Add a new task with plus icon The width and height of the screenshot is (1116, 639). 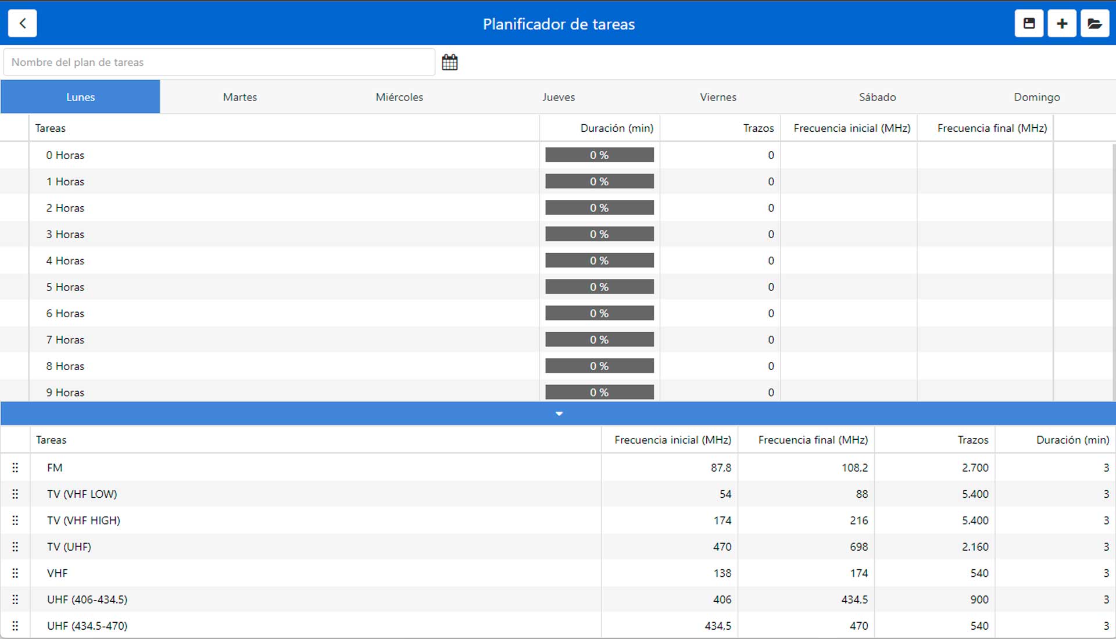pyautogui.click(x=1062, y=23)
